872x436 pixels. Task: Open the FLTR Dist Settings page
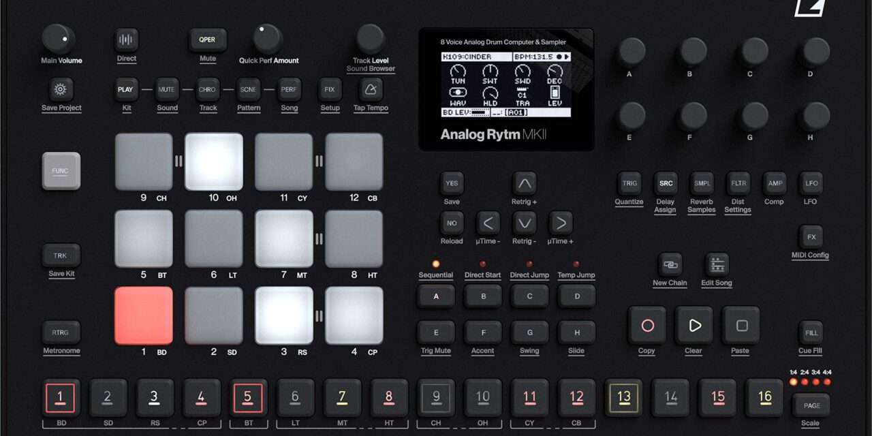(x=738, y=183)
